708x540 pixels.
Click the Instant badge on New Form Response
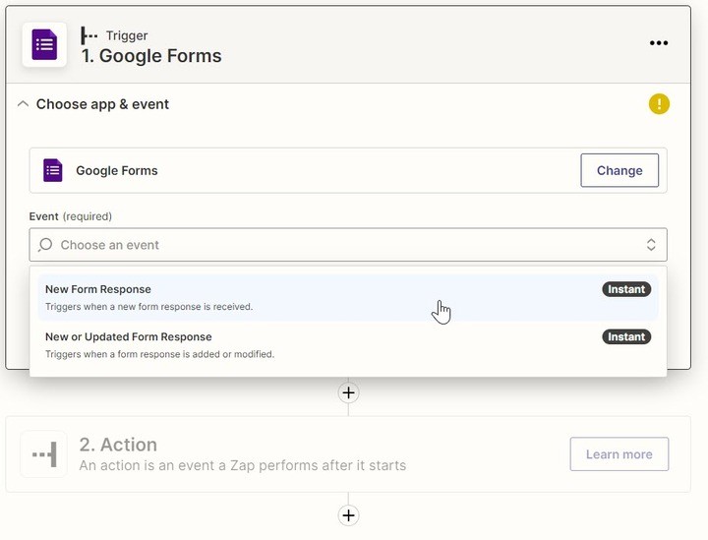(x=626, y=289)
